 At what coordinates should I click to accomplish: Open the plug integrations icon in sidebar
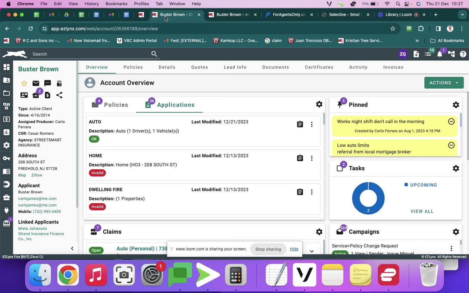tap(6, 210)
